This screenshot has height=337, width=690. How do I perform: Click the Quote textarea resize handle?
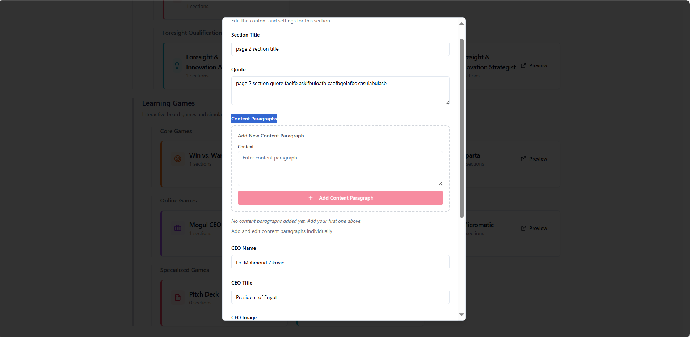(x=447, y=103)
